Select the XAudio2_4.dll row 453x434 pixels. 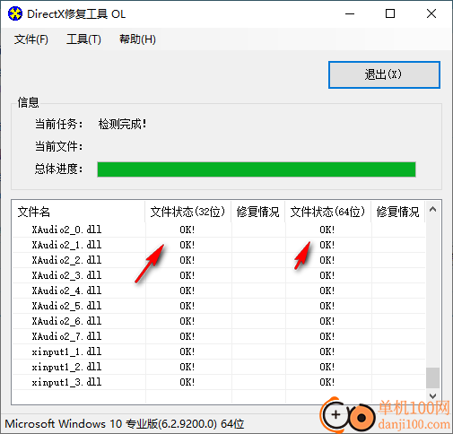tap(219, 291)
